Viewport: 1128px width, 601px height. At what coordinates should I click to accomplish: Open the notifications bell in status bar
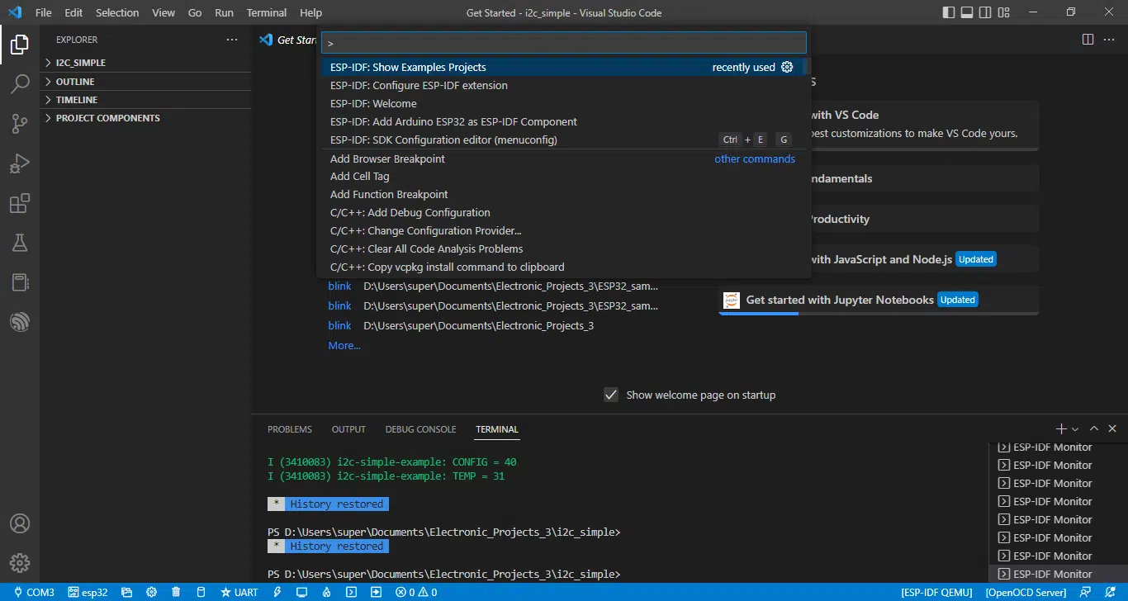(x=1111, y=592)
